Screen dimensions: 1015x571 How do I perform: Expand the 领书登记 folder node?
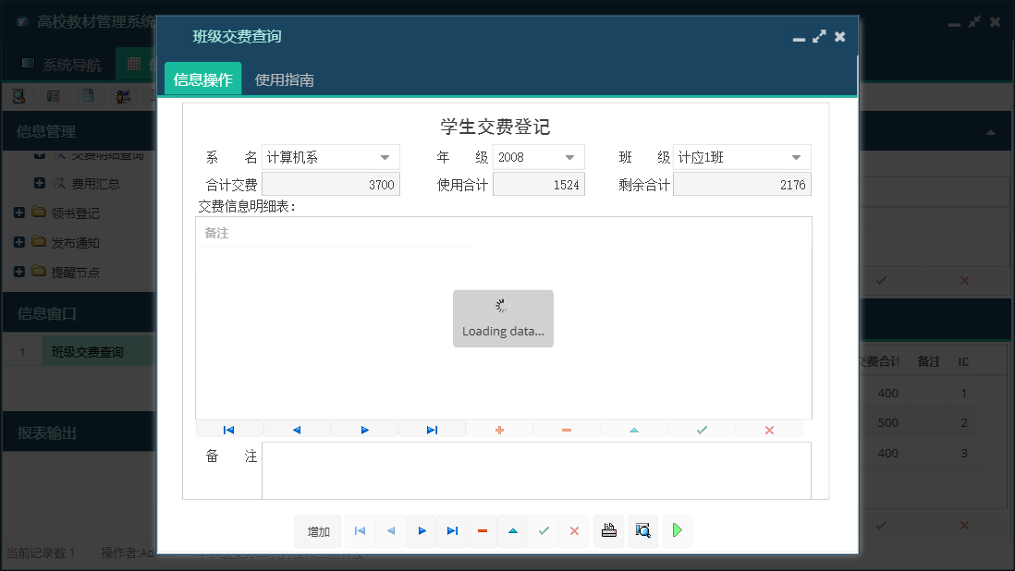[x=20, y=212]
